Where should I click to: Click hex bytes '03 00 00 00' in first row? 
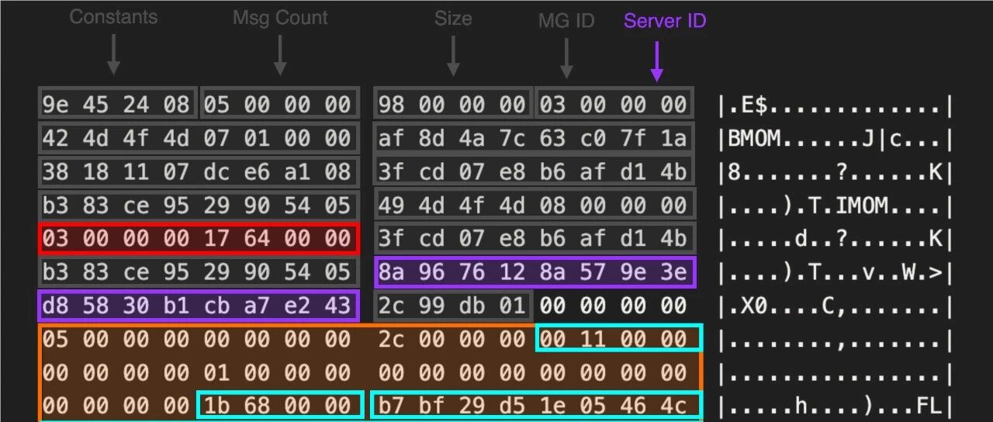point(613,104)
